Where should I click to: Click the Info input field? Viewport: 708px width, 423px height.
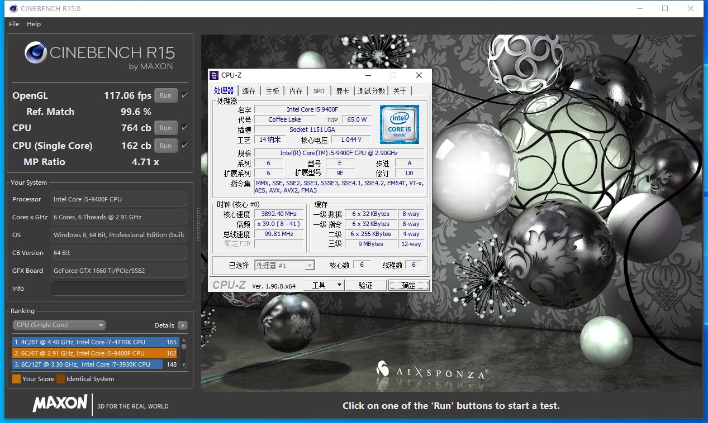(x=119, y=289)
